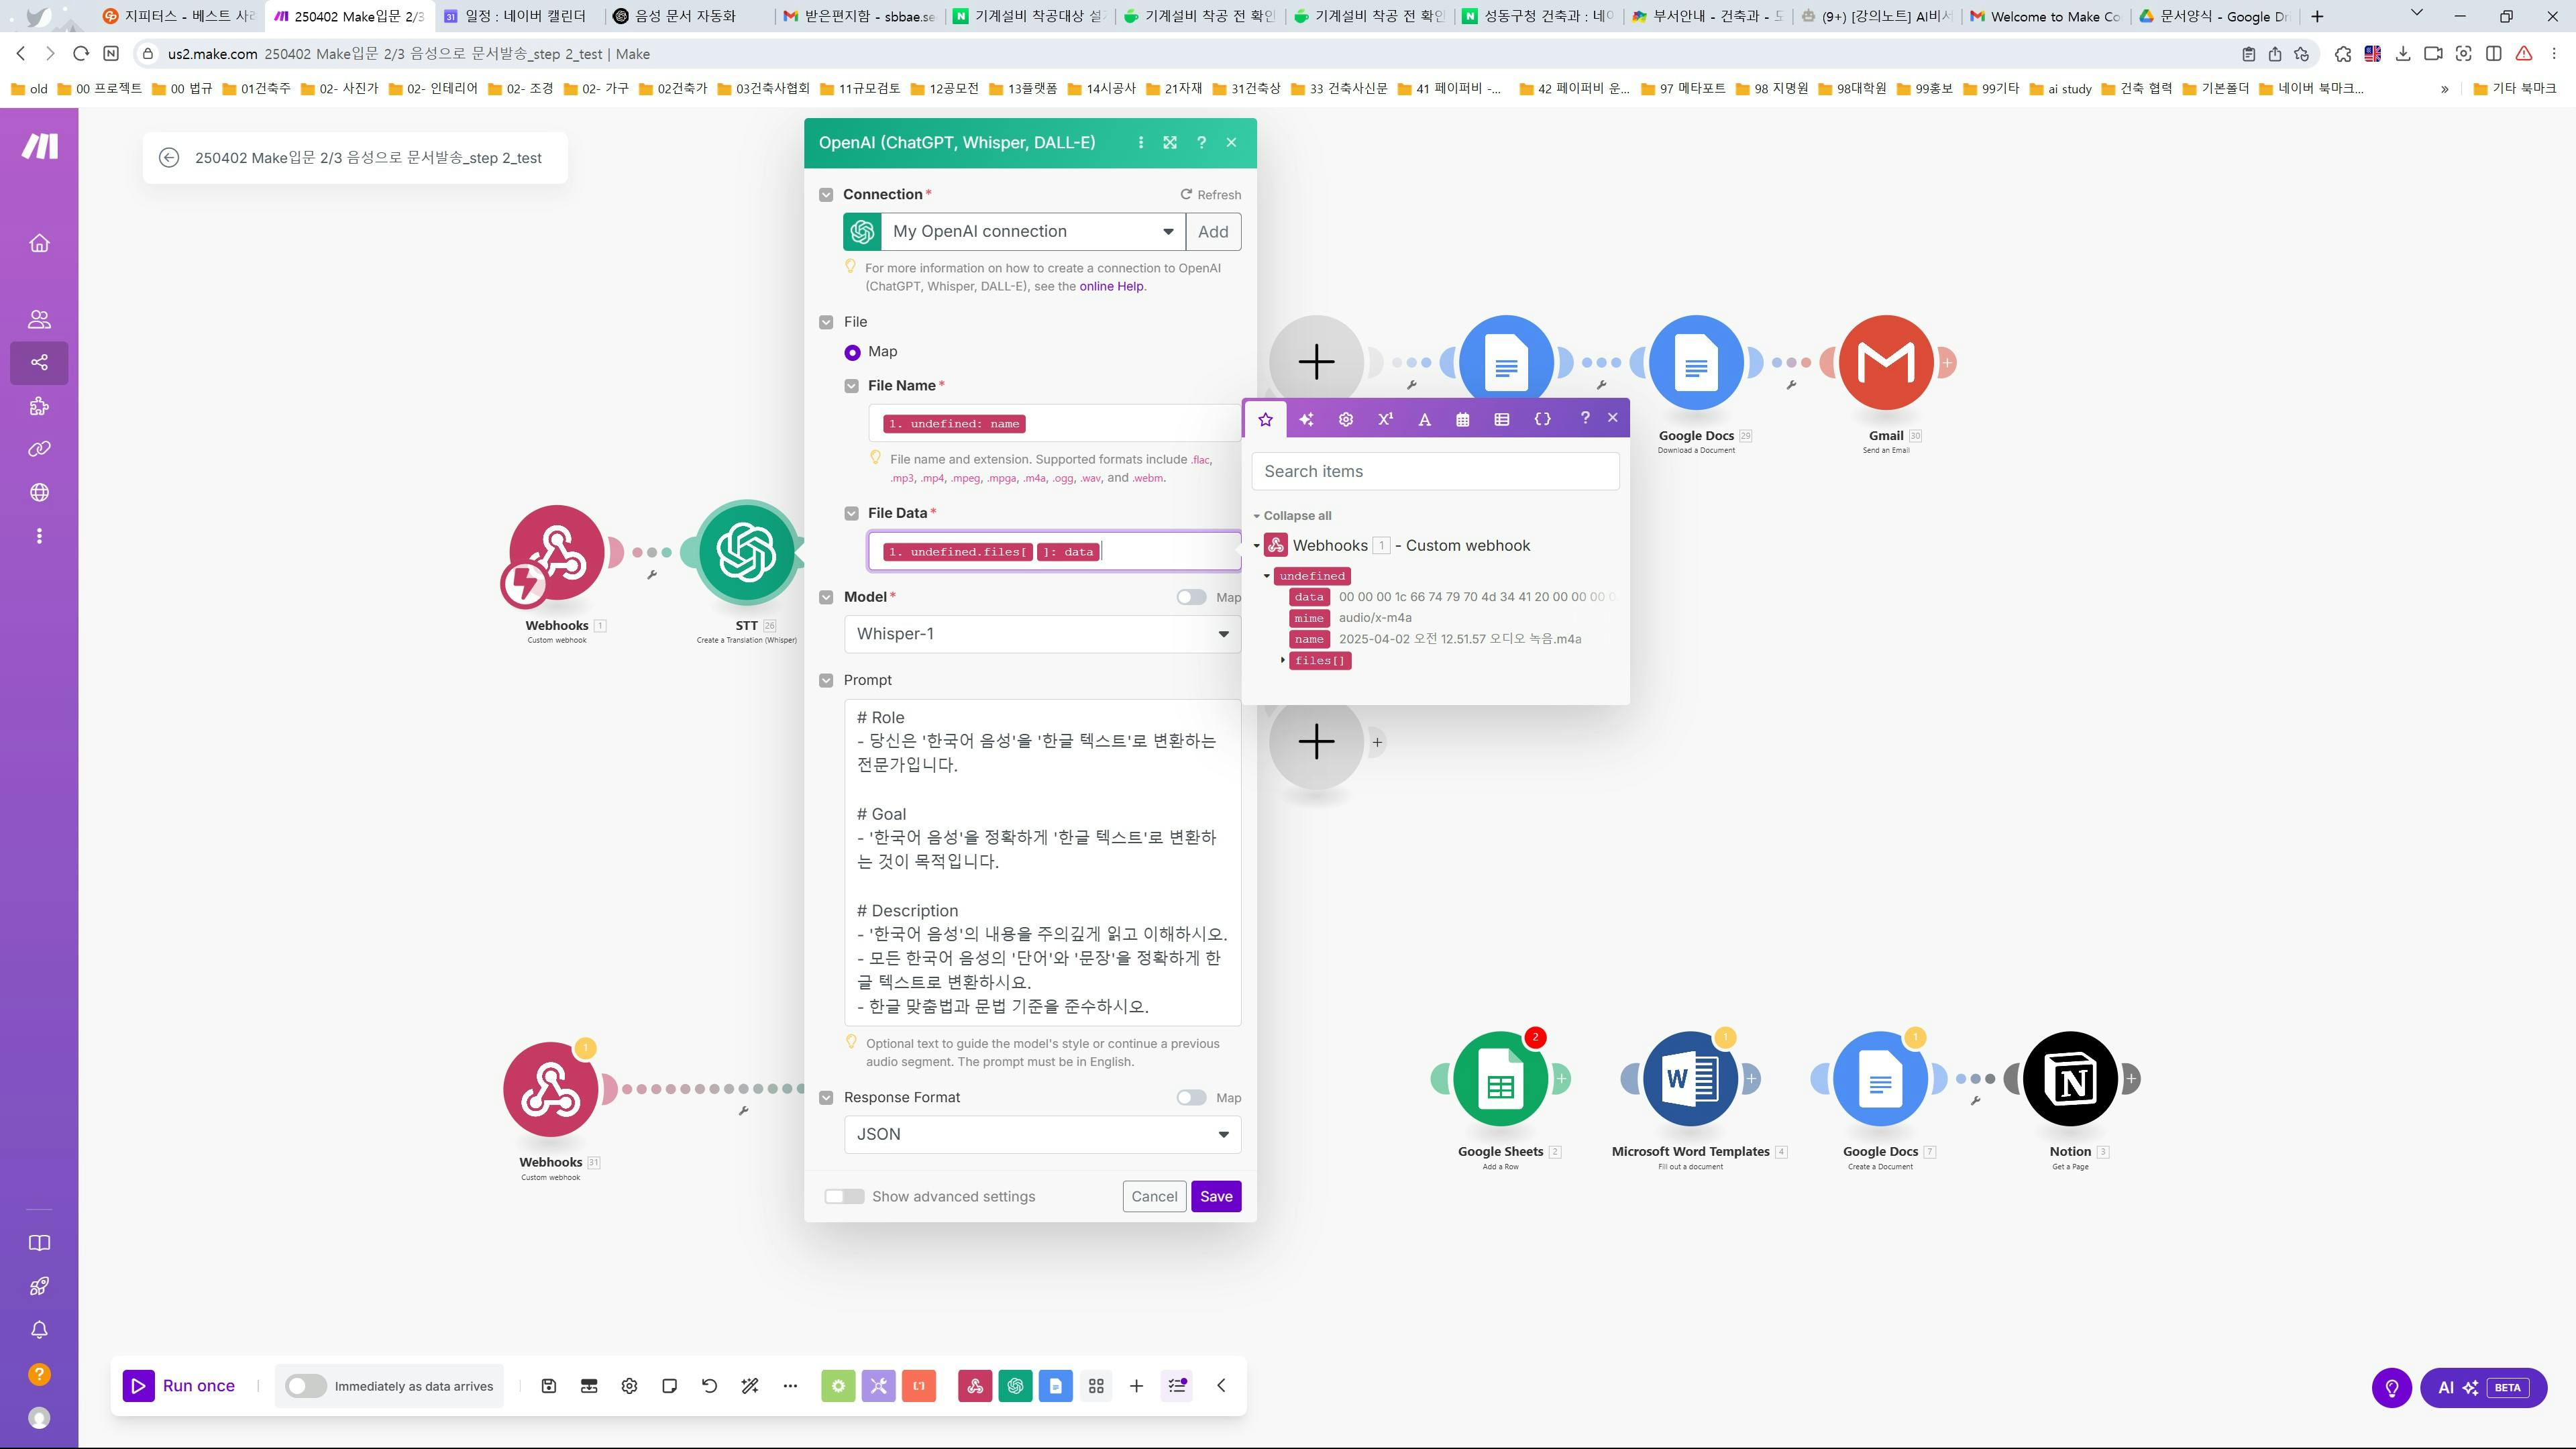Open the JSON Response Format dropdown
This screenshot has width=2576, height=1449.
[x=1042, y=1135]
